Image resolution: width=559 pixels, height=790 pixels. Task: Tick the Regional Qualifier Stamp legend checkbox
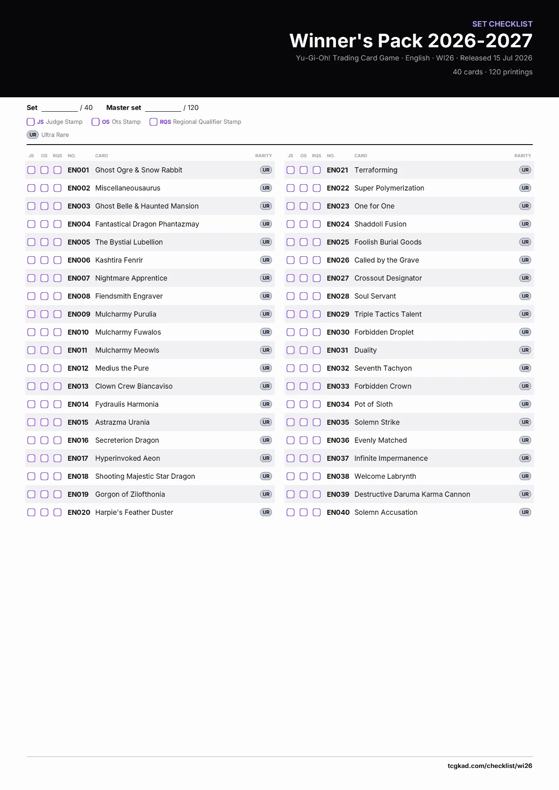[153, 122]
